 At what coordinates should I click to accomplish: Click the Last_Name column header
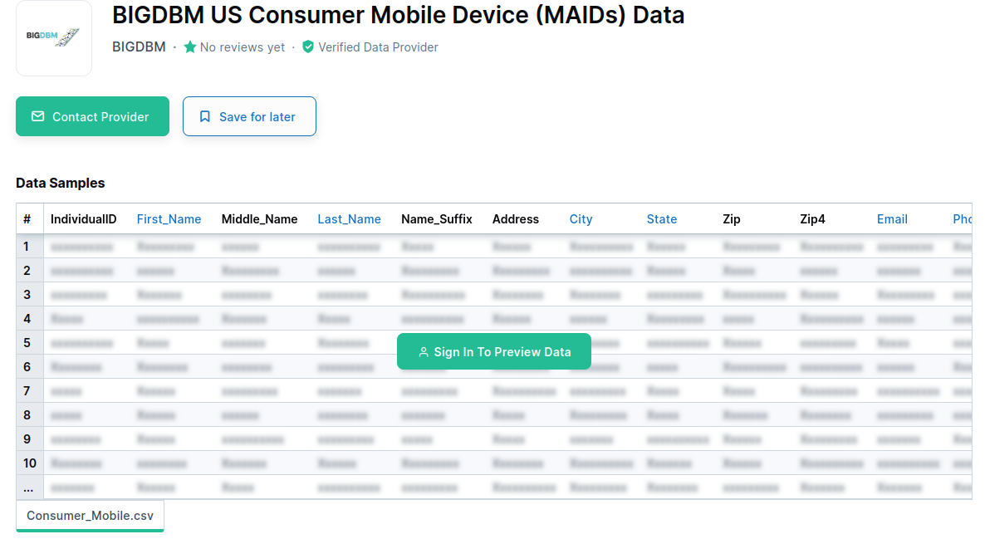click(x=350, y=219)
